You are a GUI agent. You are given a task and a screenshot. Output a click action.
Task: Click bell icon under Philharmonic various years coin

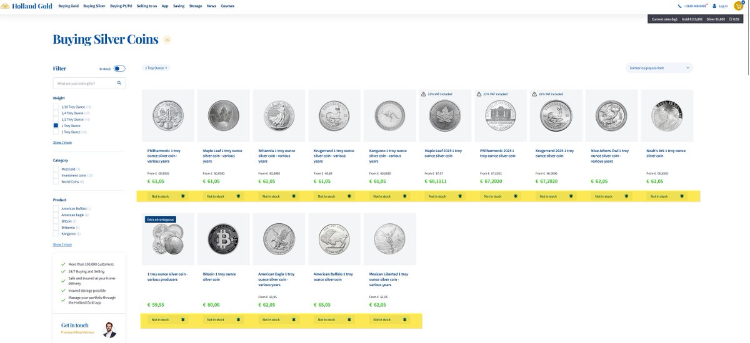(x=183, y=196)
